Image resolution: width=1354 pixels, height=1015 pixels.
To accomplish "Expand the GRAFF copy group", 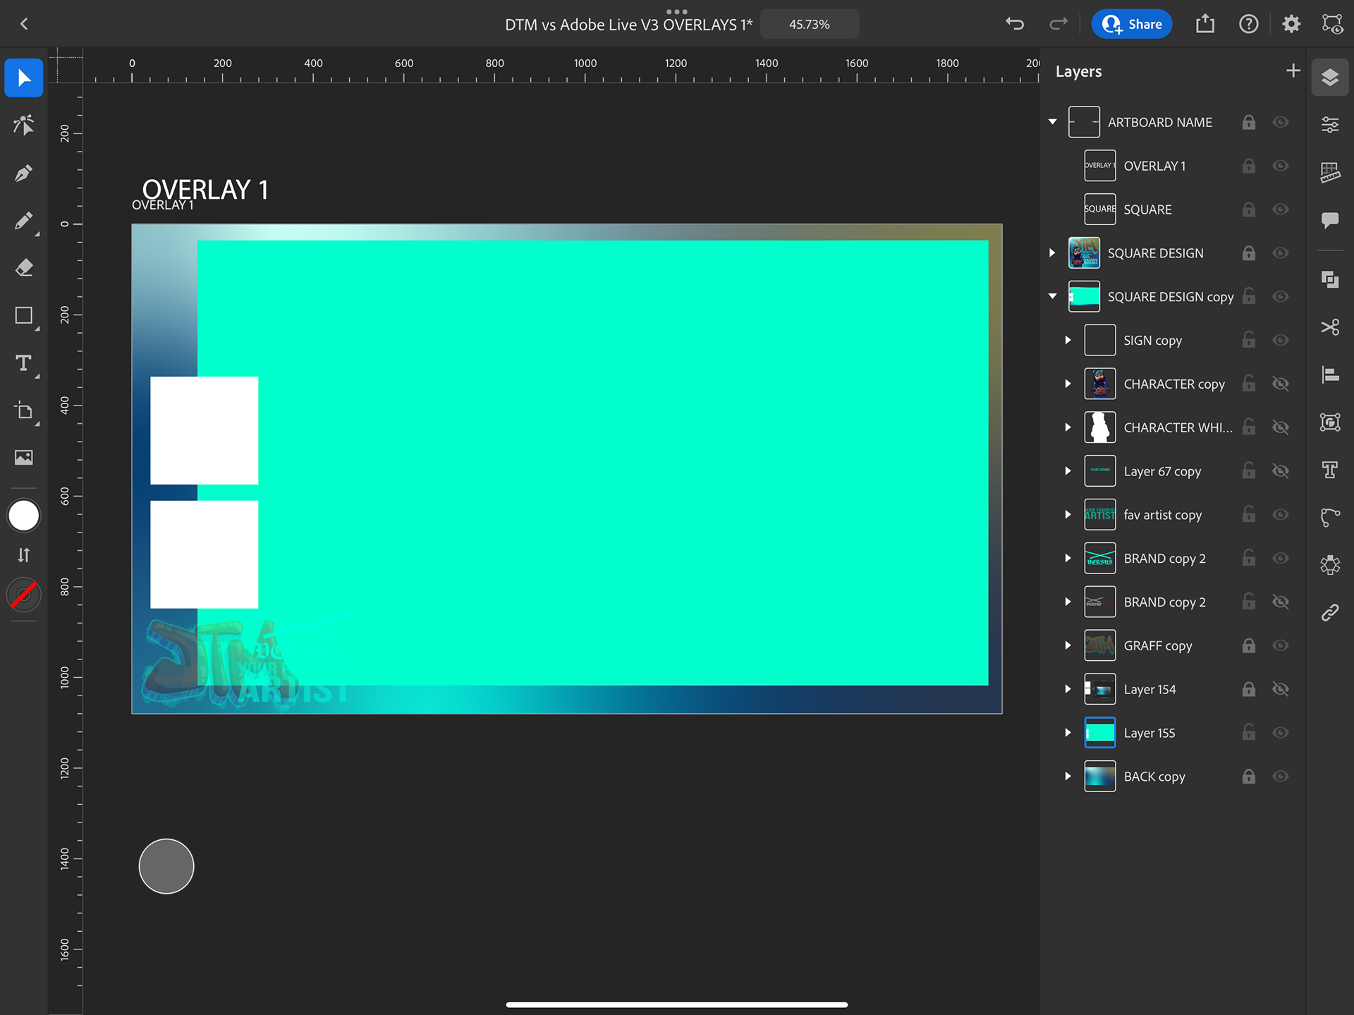I will [1068, 645].
